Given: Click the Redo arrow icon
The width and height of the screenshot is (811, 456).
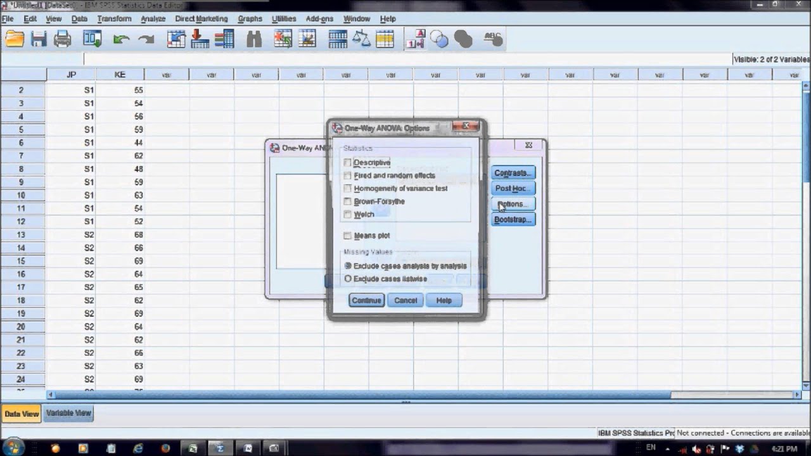Looking at the screenshot, I should click(146, 39).
